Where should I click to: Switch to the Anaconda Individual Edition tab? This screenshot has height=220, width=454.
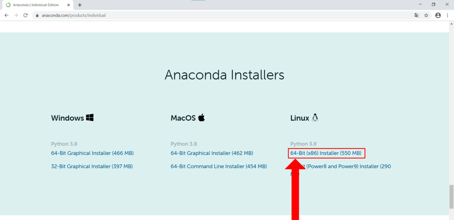(x=35, y=5)
